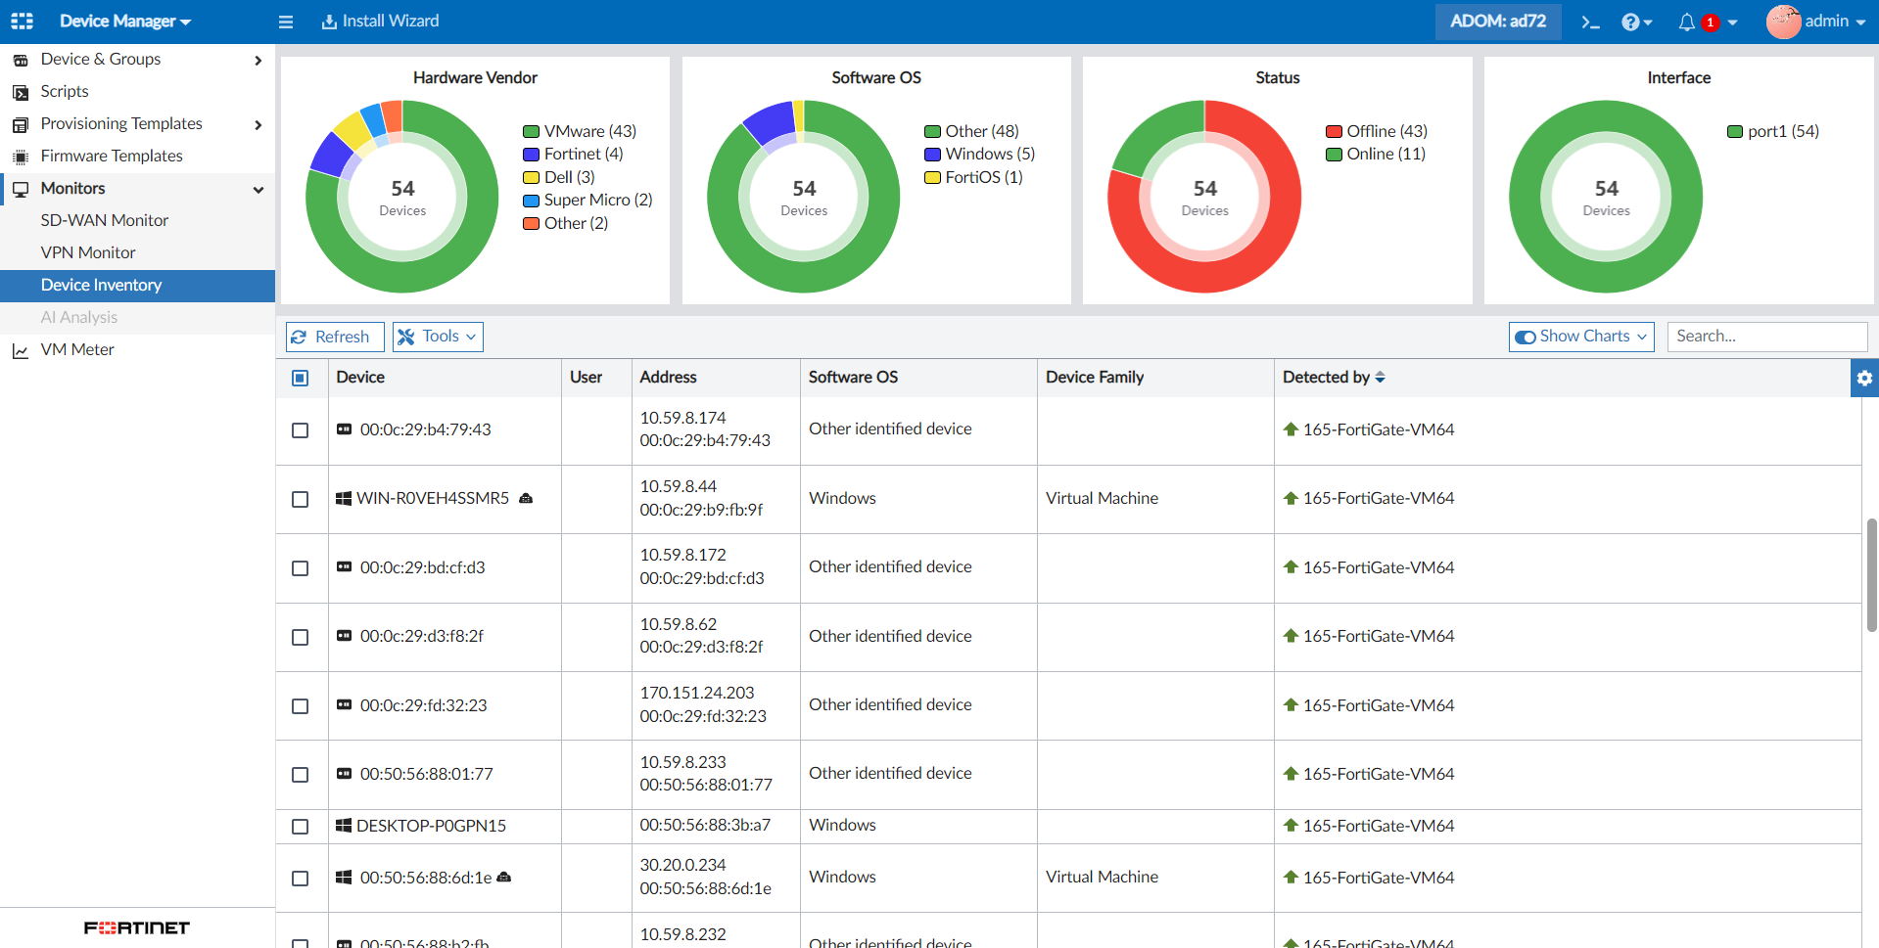Collapse the Monitors section
This screenshot has width=1879, height=948.
coord(258,189)
